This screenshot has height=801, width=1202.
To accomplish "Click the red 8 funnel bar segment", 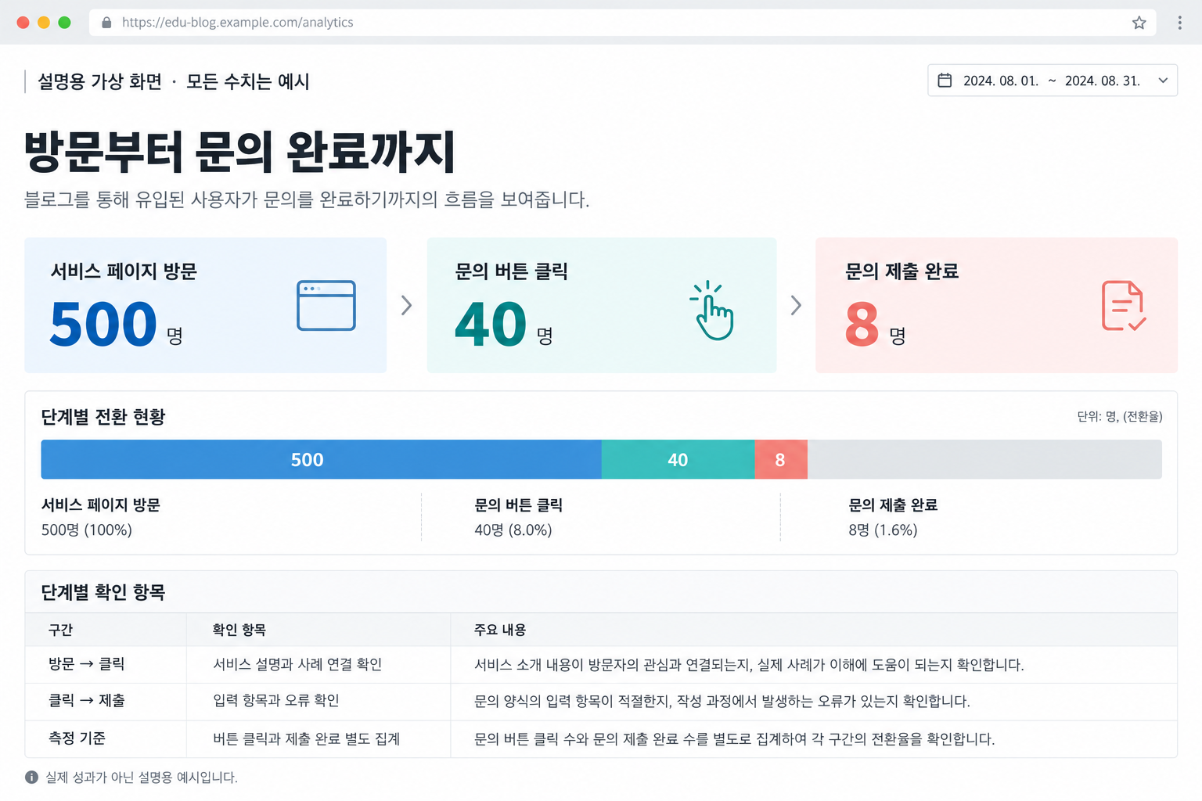I will (x=781, y=459).
